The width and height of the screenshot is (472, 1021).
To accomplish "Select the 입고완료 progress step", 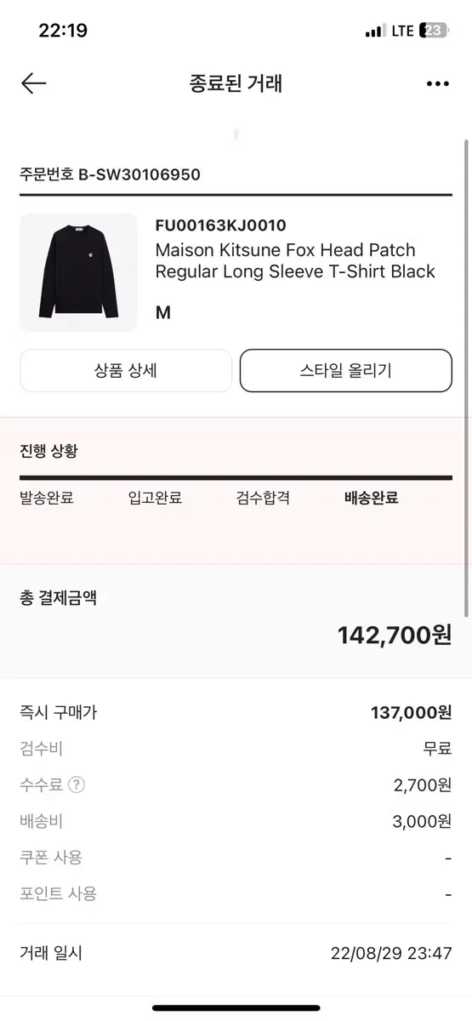I will coord(155,498).
